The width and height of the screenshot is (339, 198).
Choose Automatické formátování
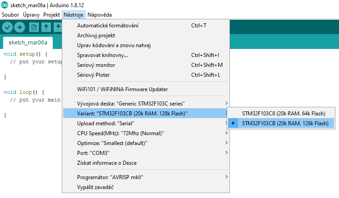[146, 26]
